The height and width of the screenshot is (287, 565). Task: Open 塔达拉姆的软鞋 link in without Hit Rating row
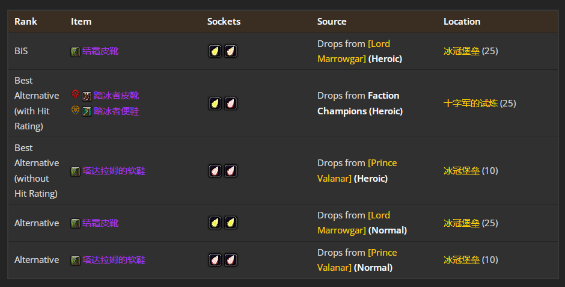(x=114, y=171)
